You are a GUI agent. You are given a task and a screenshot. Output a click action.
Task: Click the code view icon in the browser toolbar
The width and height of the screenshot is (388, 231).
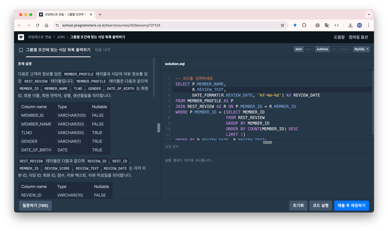click(x=336, y=25)
